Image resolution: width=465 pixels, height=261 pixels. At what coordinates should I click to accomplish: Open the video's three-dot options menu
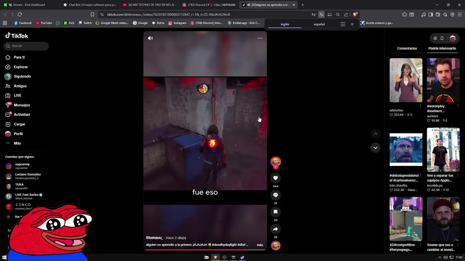pos(260,38)
